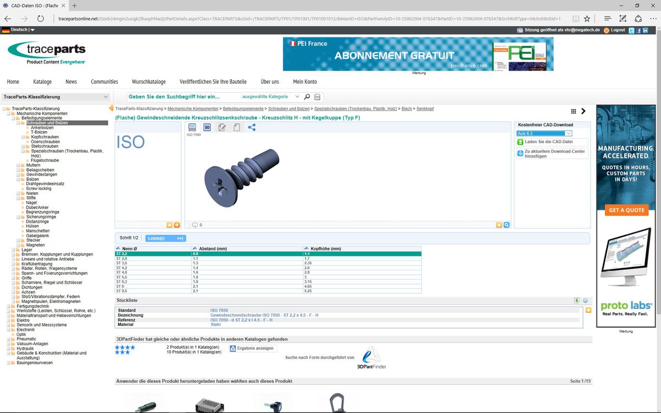The image size is (661, 413).
Task: Open the Mein Konto menu
Action: click(305, 81)
